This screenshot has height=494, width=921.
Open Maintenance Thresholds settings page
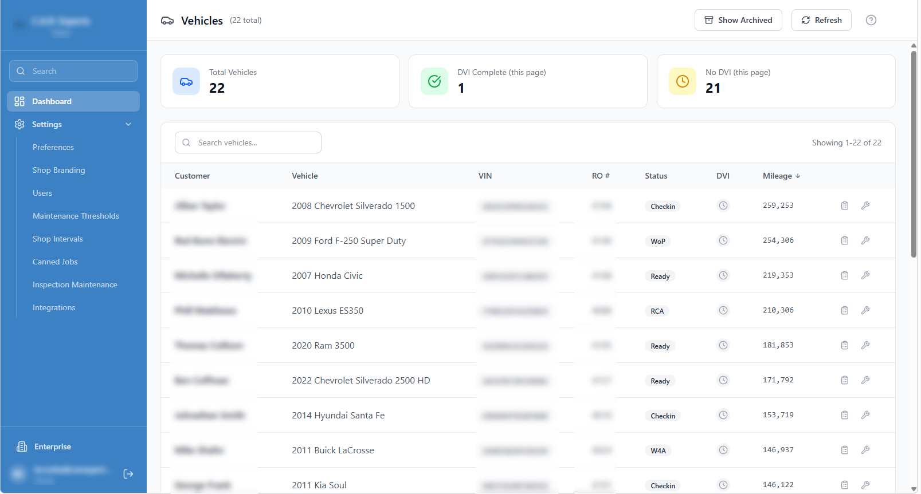click(x=76, y=216)
